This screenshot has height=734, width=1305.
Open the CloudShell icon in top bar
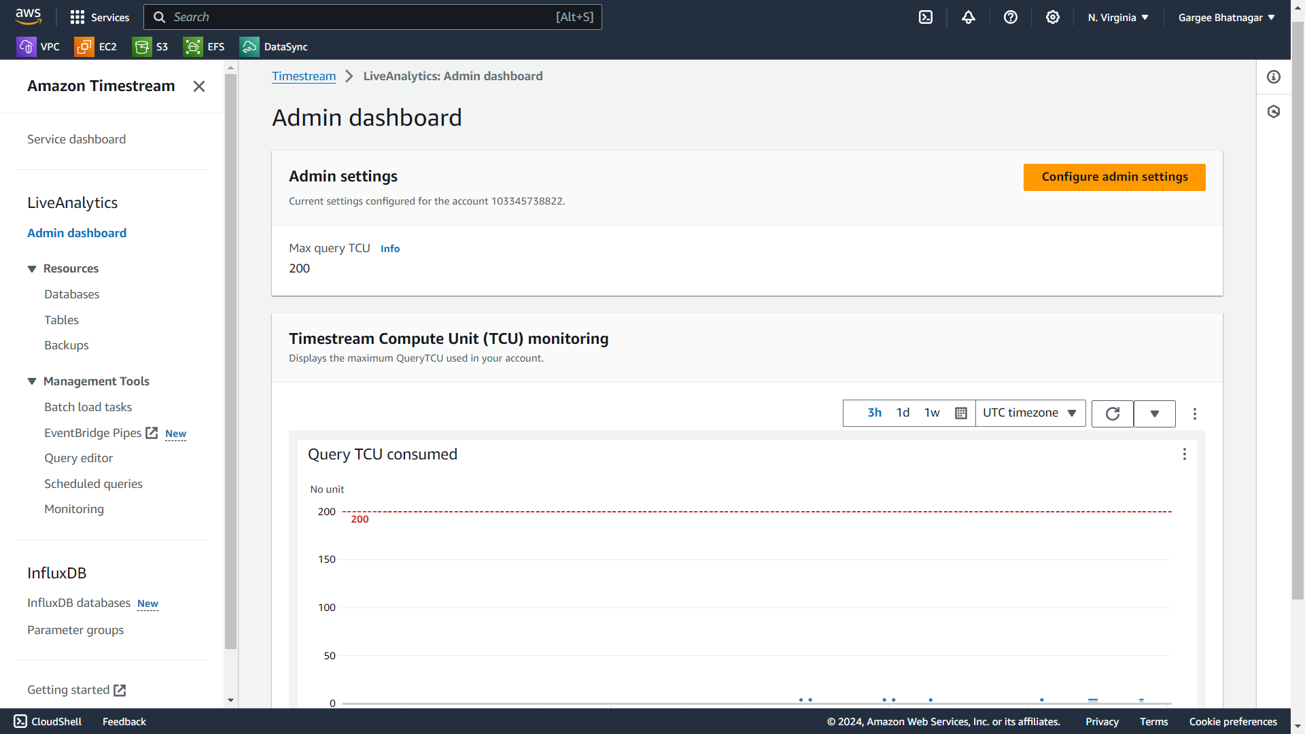(x=925, y=17)
